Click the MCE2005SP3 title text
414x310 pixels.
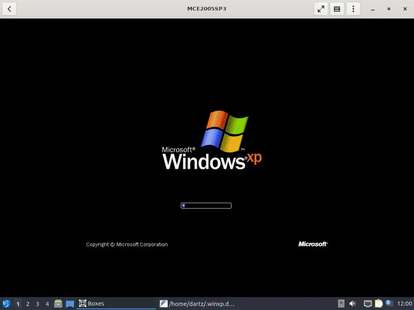coord(207,9)
